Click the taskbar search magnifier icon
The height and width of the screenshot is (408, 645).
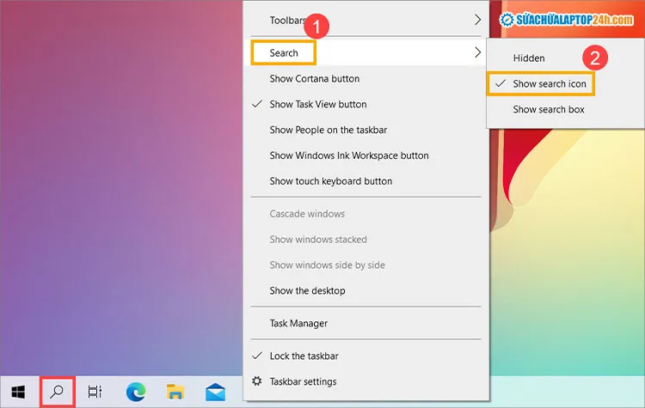[57, 392]
